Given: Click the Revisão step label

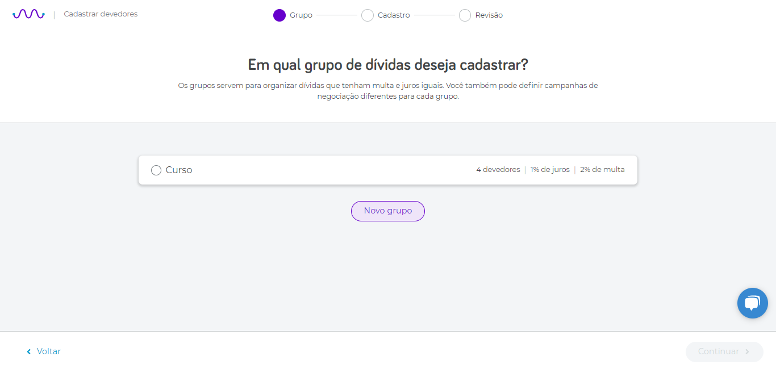Looking at the screenshot, I should pyautogui.click(x=489, y=15).
